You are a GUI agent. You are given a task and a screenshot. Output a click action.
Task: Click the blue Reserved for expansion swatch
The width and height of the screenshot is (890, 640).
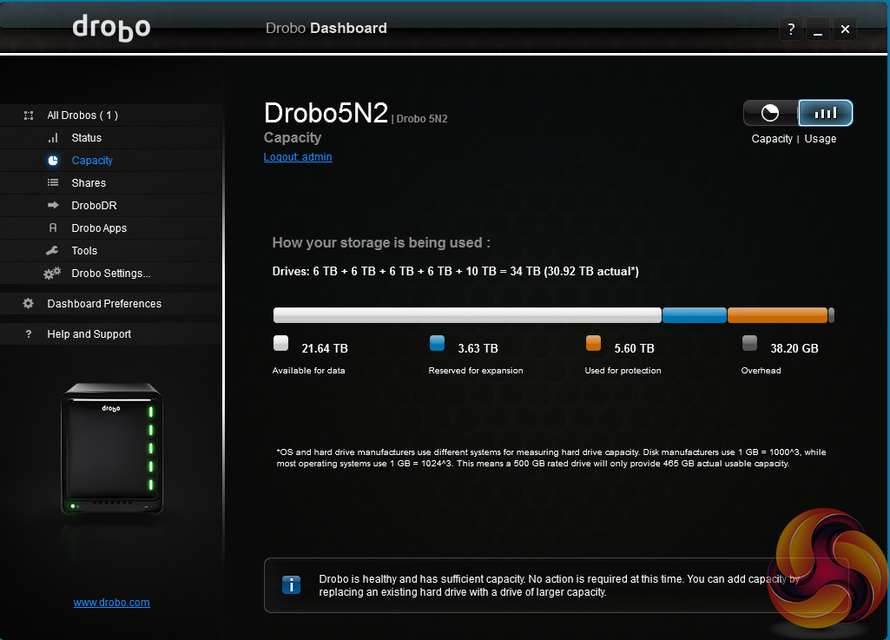click(x=437, y=343)
